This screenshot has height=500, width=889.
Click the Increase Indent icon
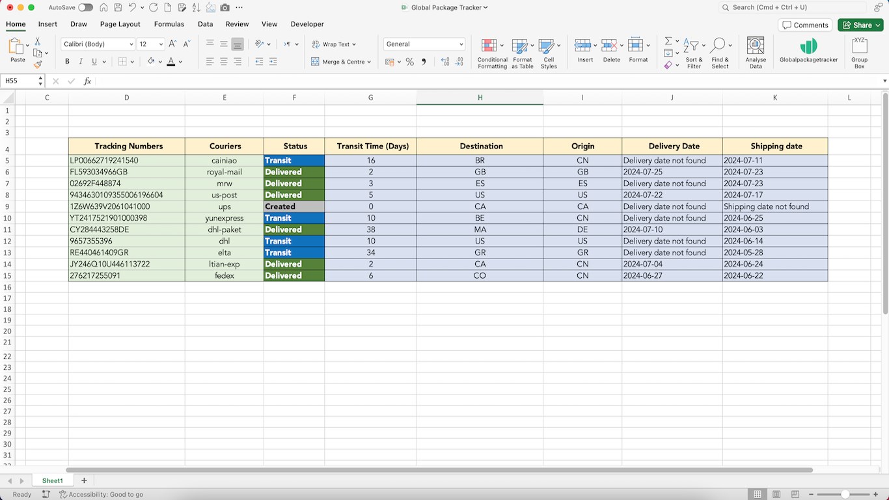[273, 62]
